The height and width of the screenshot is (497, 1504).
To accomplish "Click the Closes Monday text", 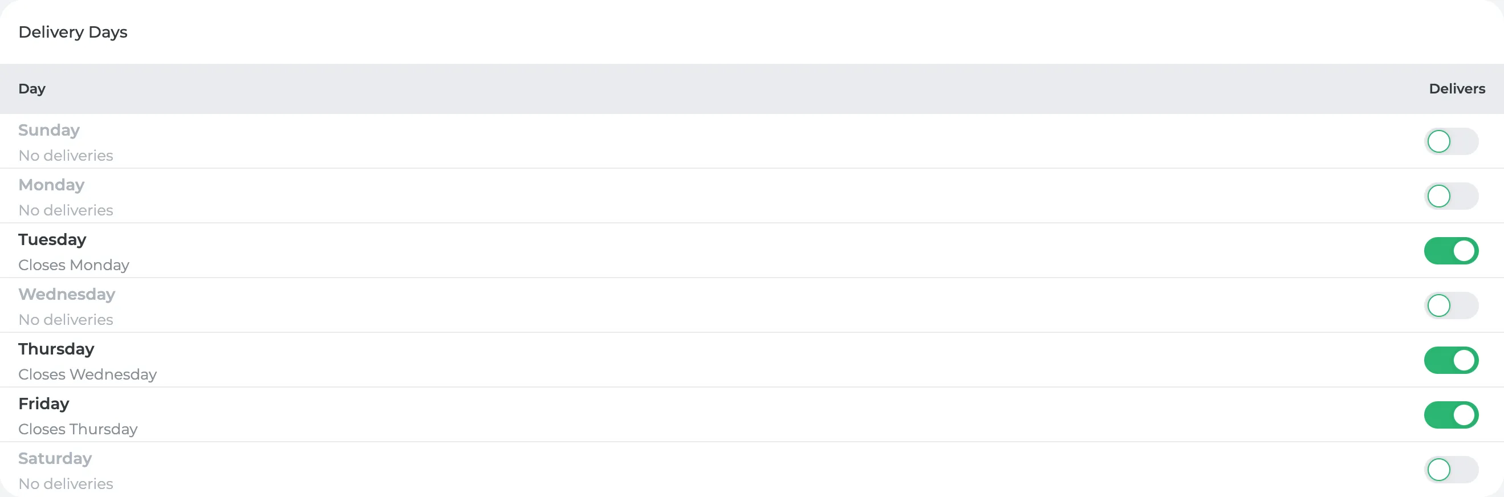I will click(74, 265).
